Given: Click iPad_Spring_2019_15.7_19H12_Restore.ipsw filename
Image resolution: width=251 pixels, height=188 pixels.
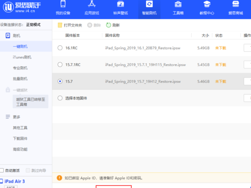Looking at the screenshot, I should pyautogui.click(x=143, y=81).
